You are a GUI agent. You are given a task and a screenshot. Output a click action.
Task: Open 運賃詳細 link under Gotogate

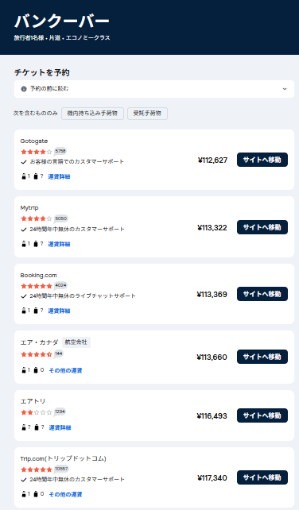click(59, 176)
